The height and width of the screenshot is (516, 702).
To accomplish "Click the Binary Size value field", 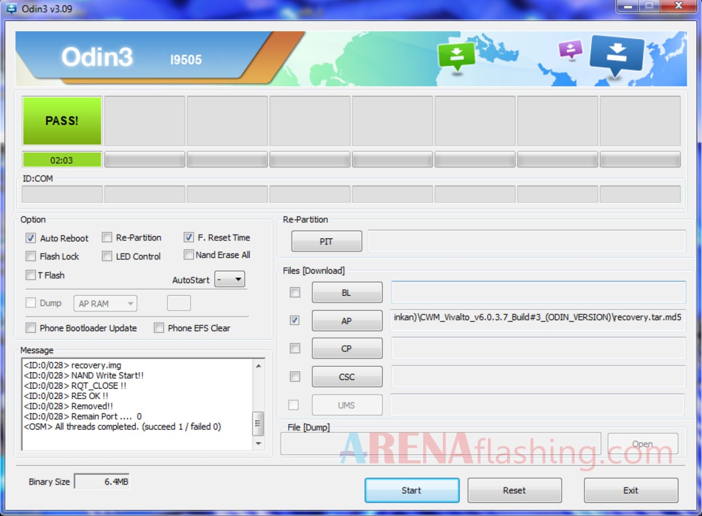I will click(x=102, y=482).
